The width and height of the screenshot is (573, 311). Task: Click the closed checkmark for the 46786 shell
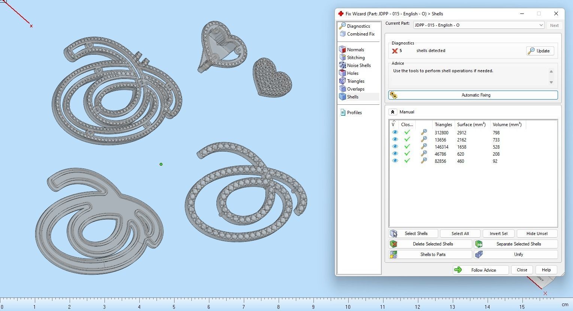407,154
